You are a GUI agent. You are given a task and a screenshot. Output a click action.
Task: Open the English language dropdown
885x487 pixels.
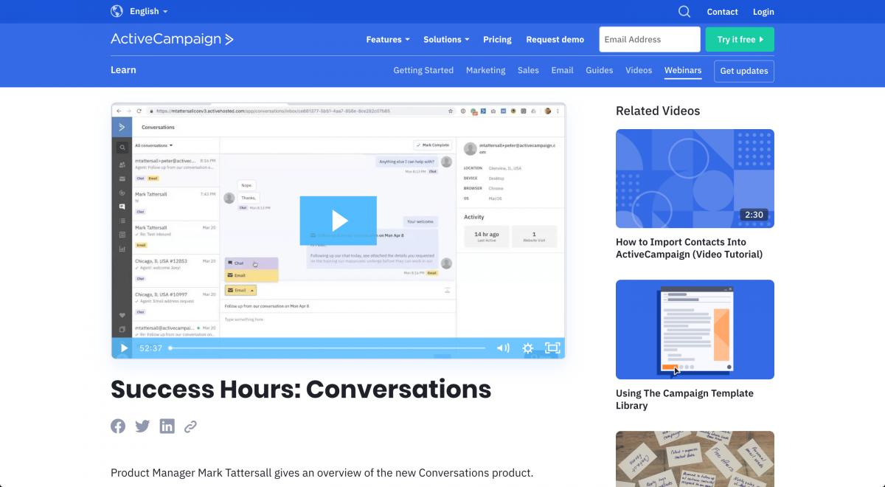click(x=148, y=11)
